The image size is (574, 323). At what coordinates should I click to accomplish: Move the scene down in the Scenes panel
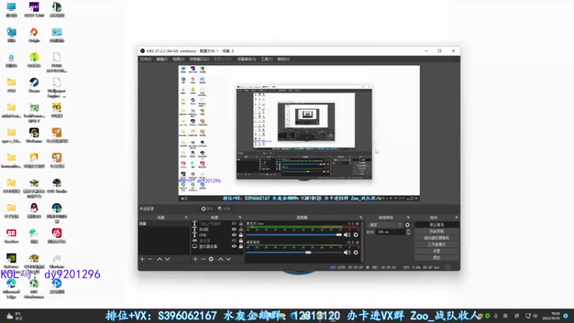(x=167, y=259)
